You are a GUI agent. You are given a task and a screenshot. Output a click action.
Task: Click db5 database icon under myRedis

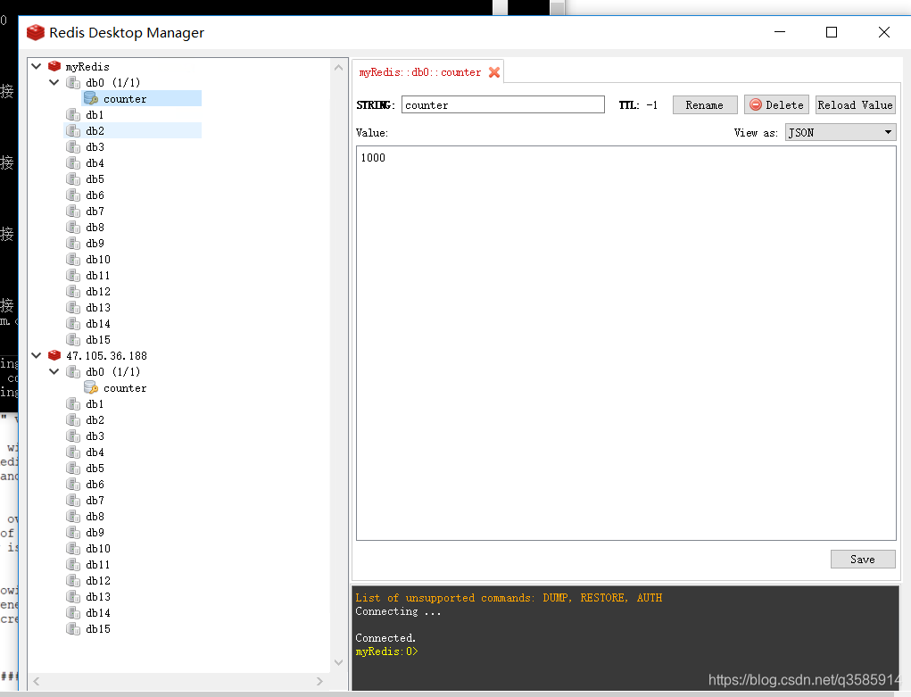tap(73, 179)
